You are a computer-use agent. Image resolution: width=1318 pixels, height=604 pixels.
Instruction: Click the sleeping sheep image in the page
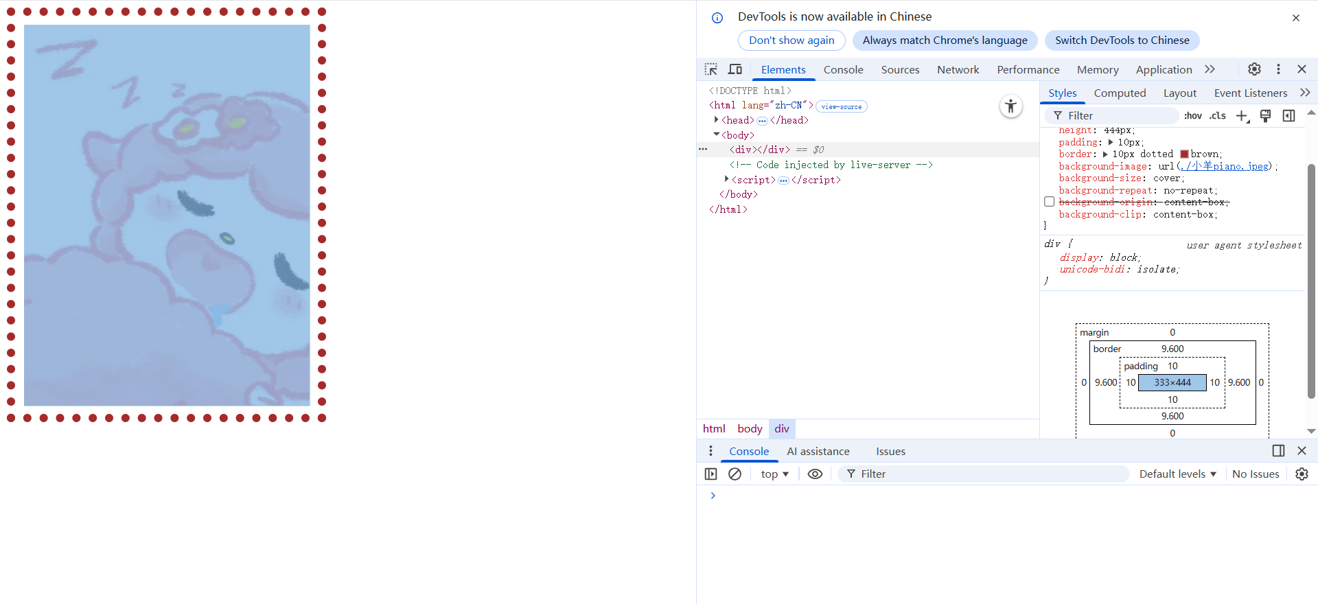pyautogui.click(x=167, y=215)
